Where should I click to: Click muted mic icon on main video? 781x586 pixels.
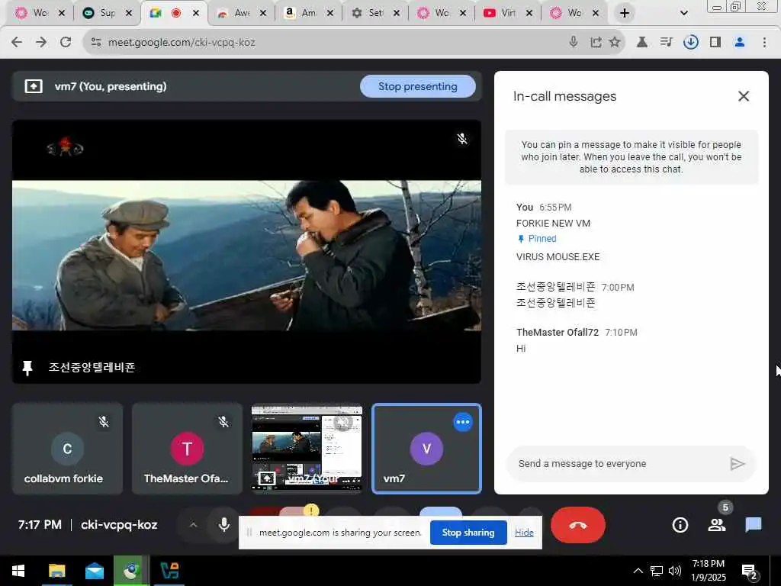click(462, 139)
